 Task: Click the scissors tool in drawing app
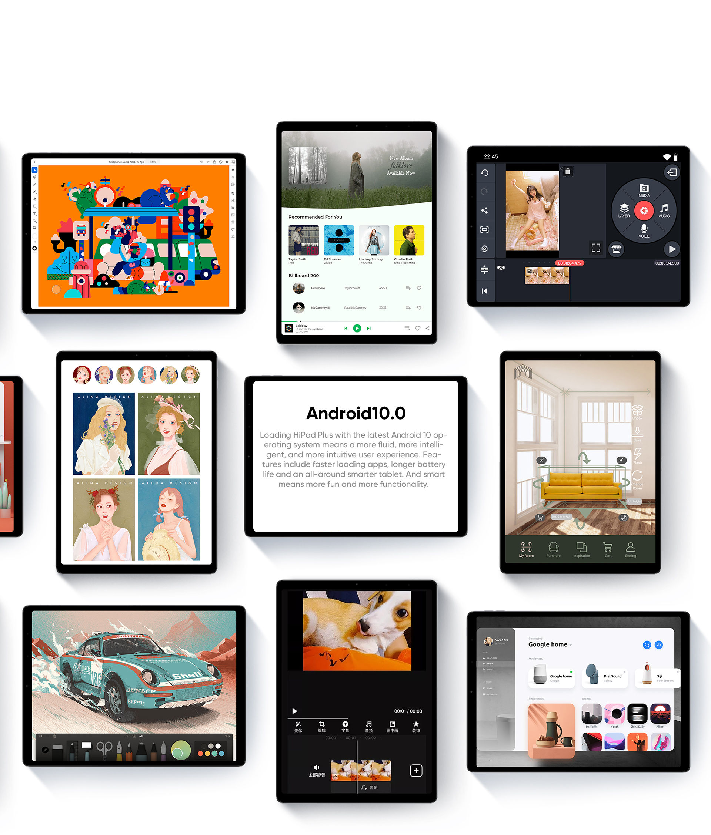click(102, 749)
